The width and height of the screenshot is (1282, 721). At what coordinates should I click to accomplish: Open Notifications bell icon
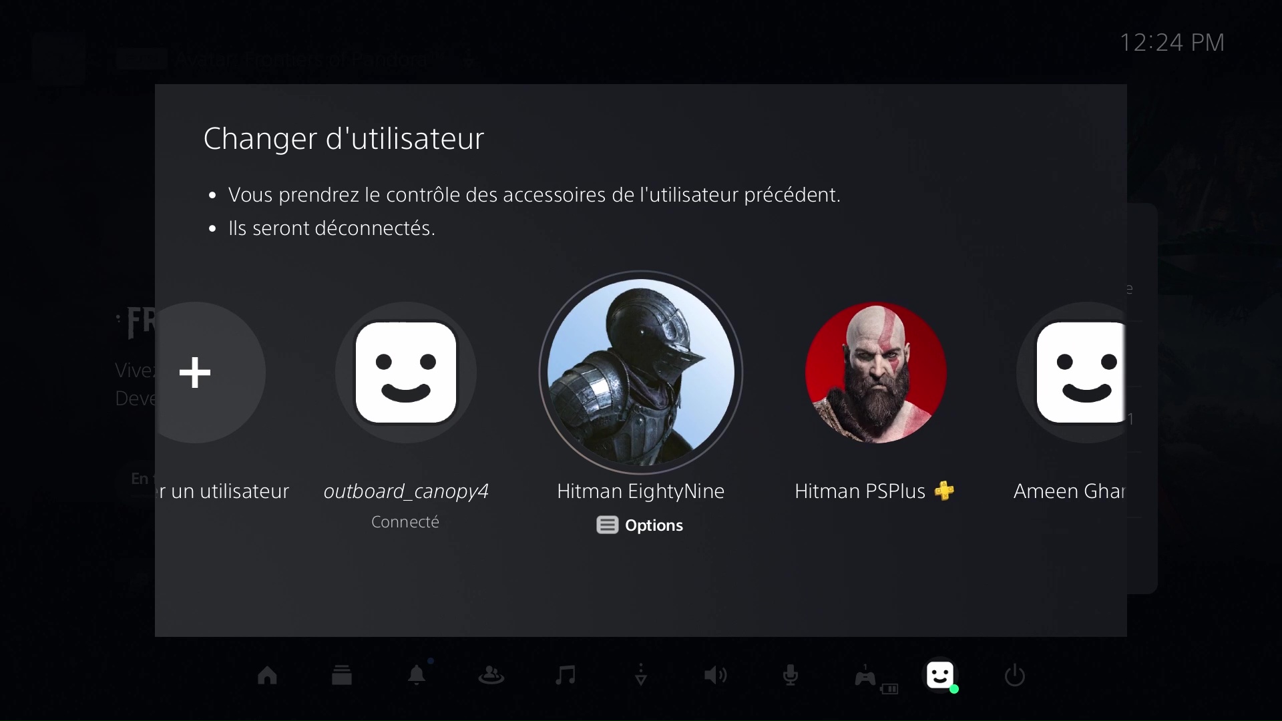click(x=417, y=675)
